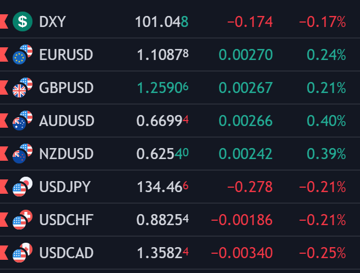Toggle the red flag next to USDCAD
Image resolution: width=360 pixels, height=273 pixels.
click(3, 253)
